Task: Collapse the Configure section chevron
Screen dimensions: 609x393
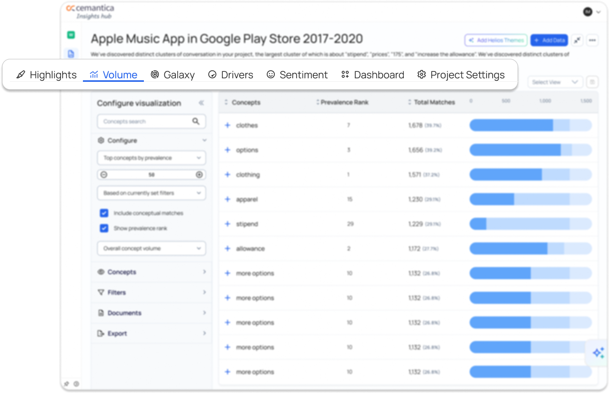Action: point(204,141)
